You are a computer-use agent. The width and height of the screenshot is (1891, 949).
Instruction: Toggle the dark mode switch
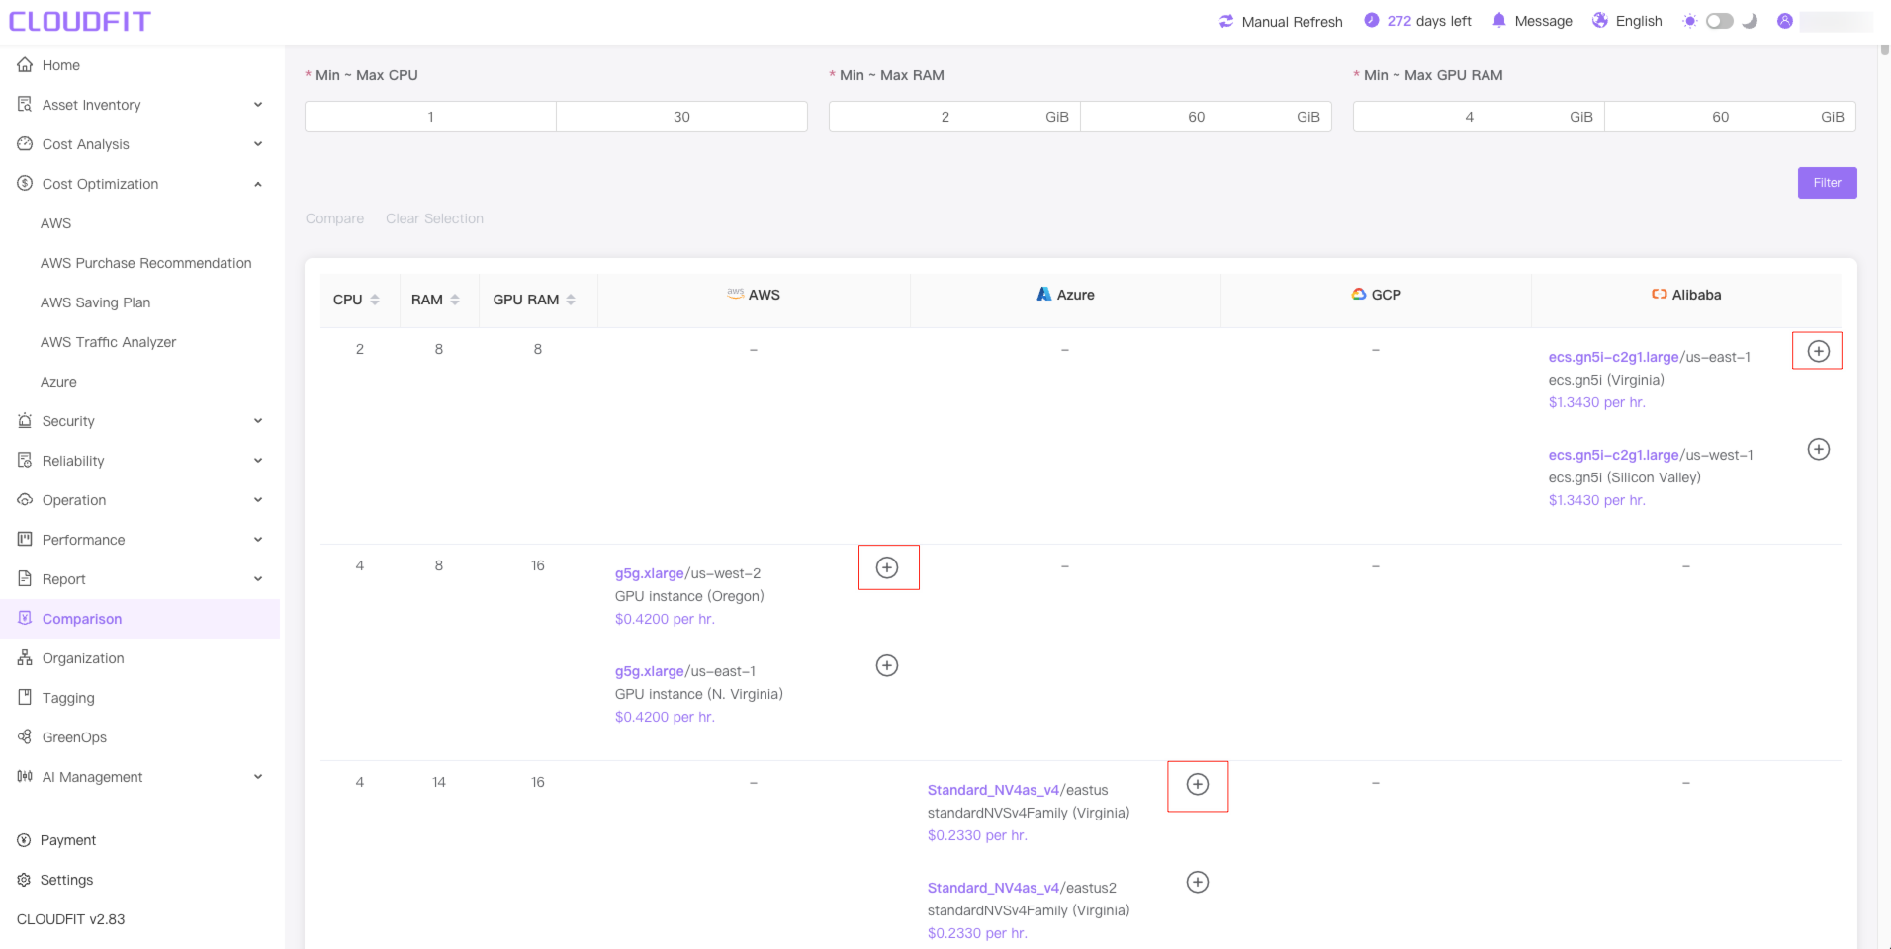point(1720,21)
